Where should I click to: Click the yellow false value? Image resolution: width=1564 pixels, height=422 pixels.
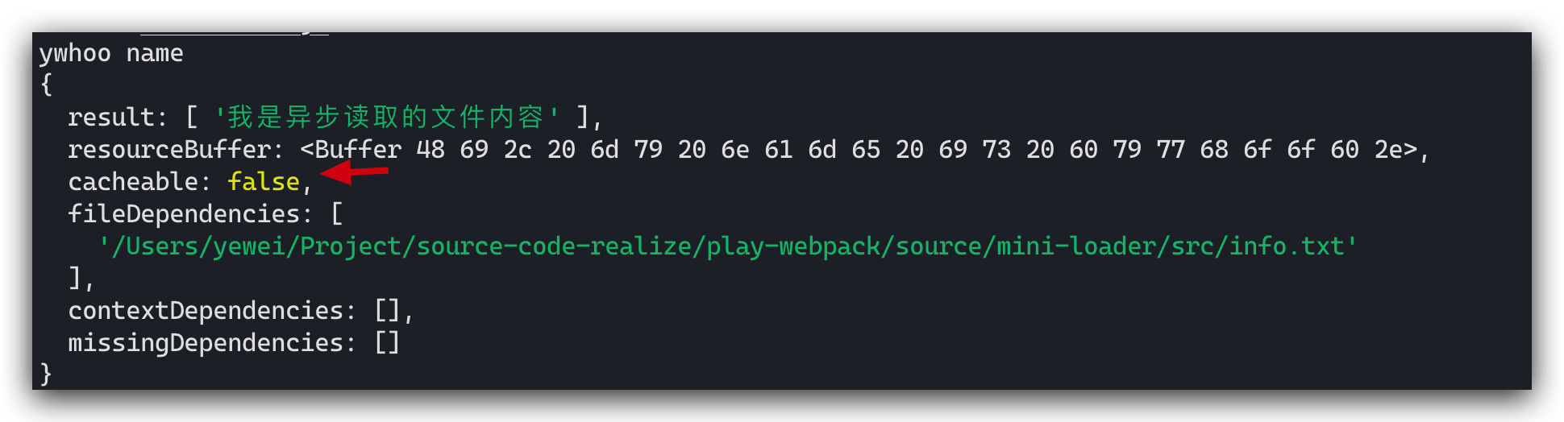(264, 182)
